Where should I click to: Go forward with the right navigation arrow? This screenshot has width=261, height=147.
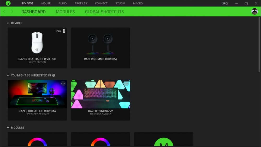point(12,12)
